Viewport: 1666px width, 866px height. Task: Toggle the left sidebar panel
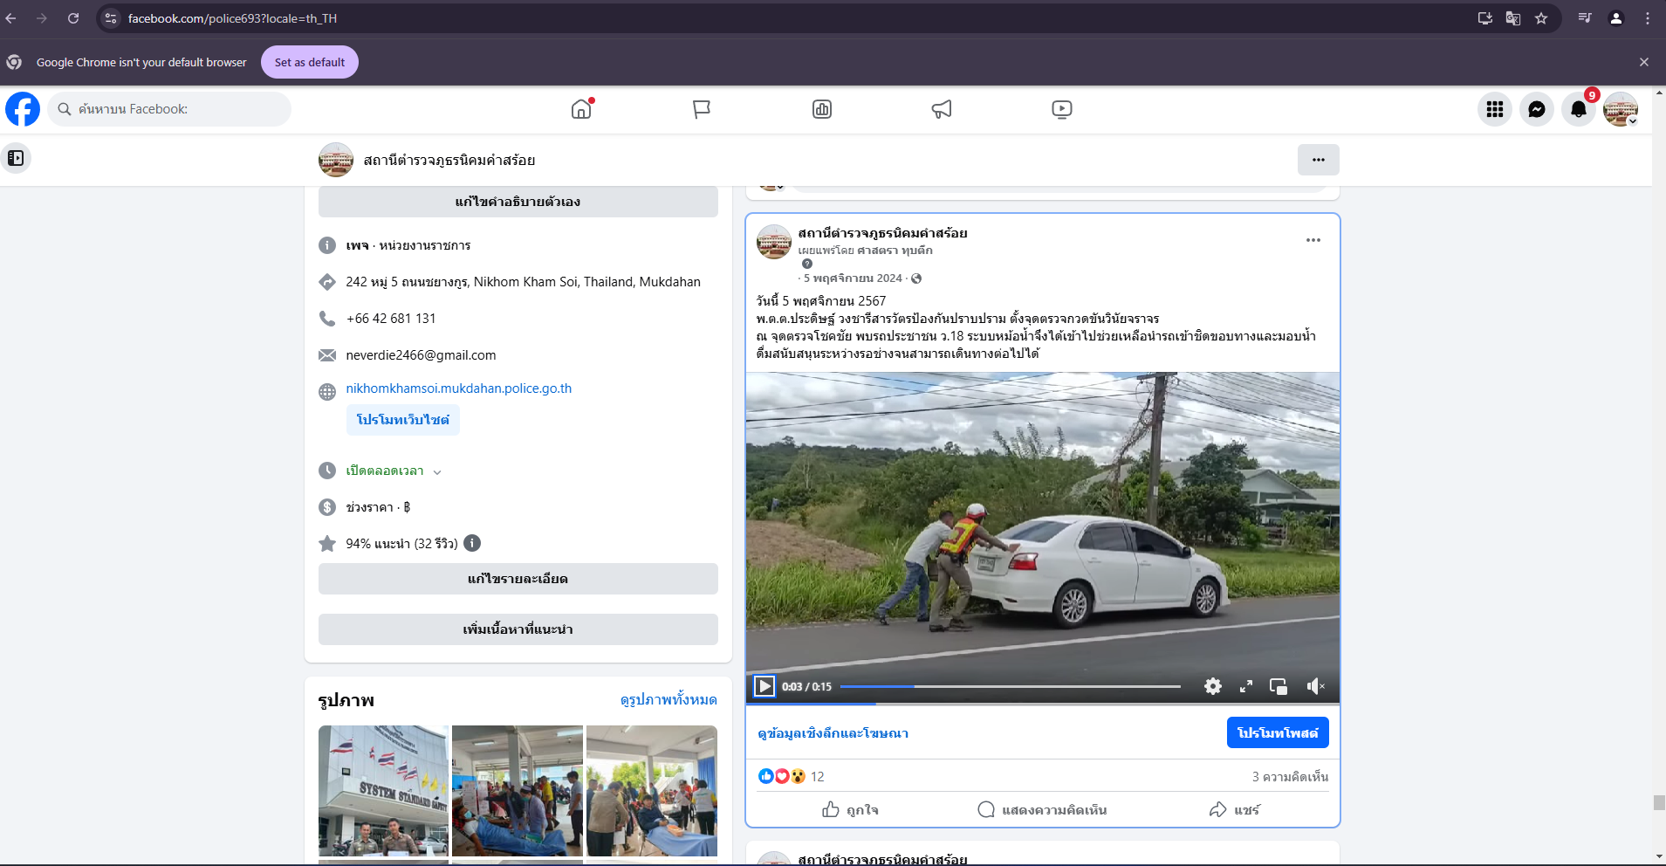tap(16, 158)
